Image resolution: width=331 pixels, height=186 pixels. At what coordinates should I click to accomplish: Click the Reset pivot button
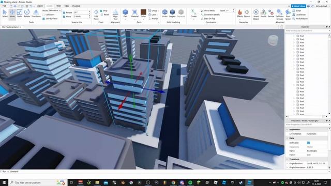tap(105, 14)
